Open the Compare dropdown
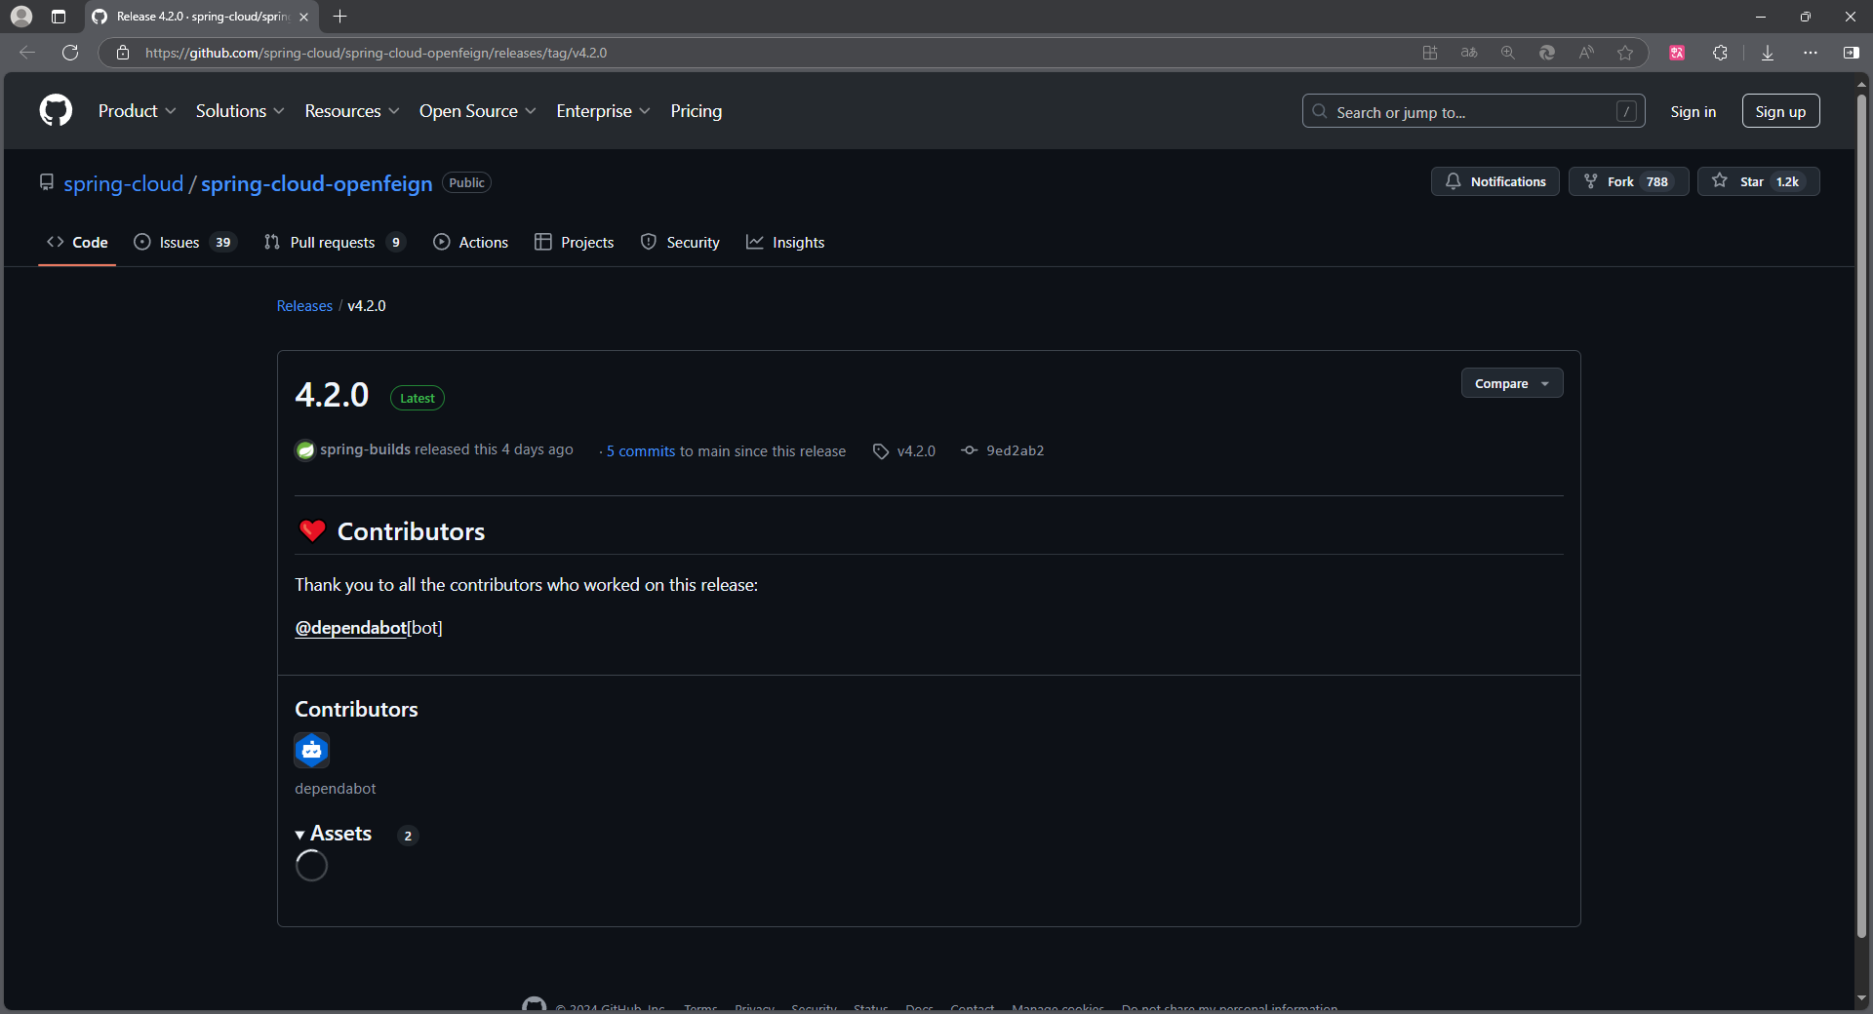 point(1510,382)
